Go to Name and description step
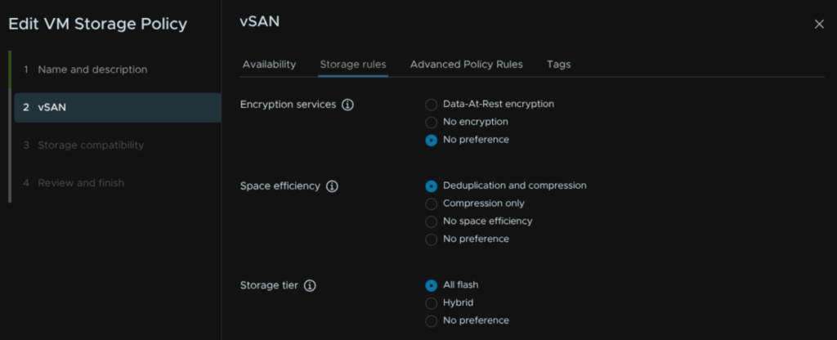Viewport: 837px width, 340px height. pyautogui.click(x=92, y=69)
